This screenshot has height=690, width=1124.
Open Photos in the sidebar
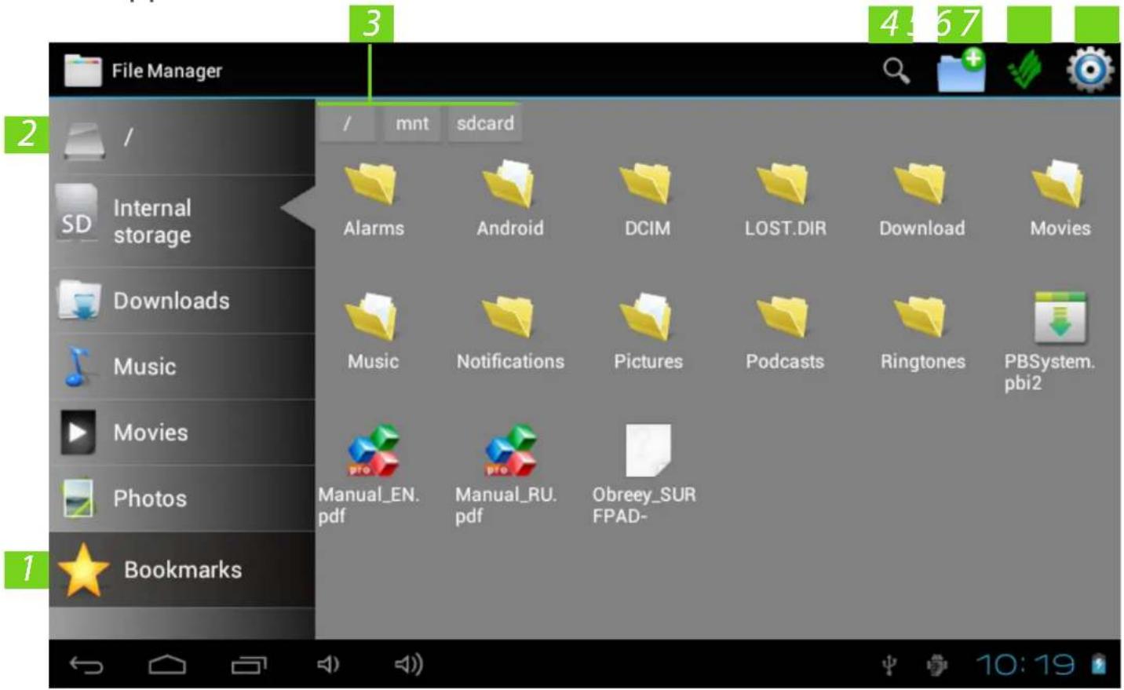[182, 498]
